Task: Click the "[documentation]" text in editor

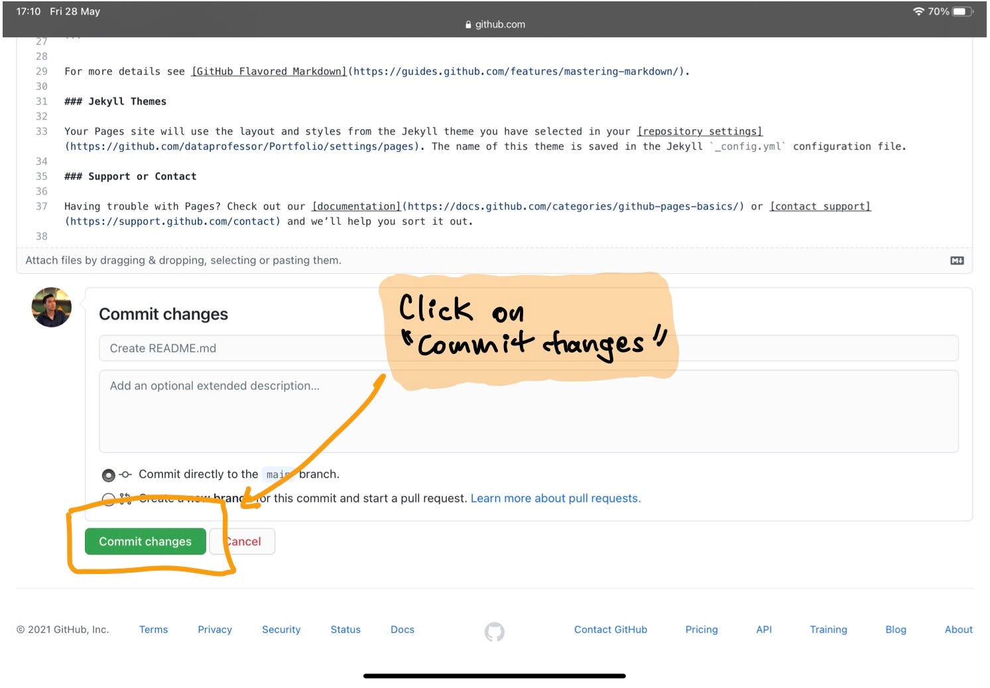Action: coord(357,206)
